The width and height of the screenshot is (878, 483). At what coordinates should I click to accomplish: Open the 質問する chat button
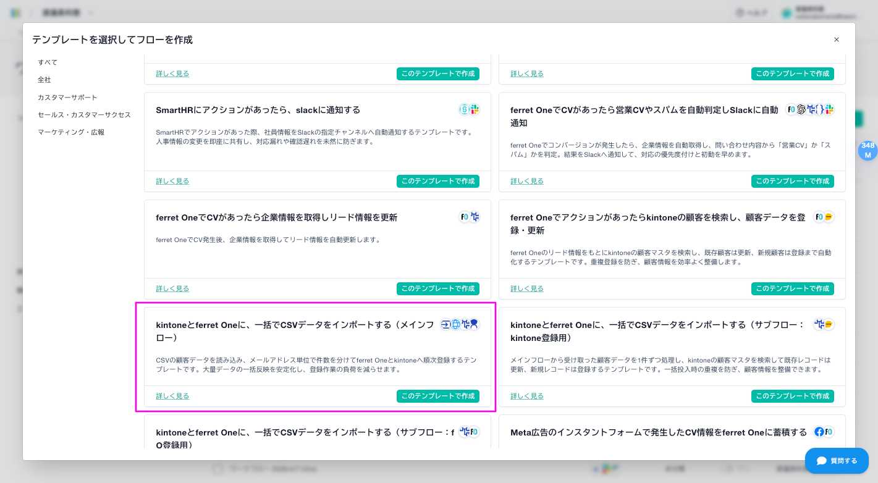tap(837, 461)
